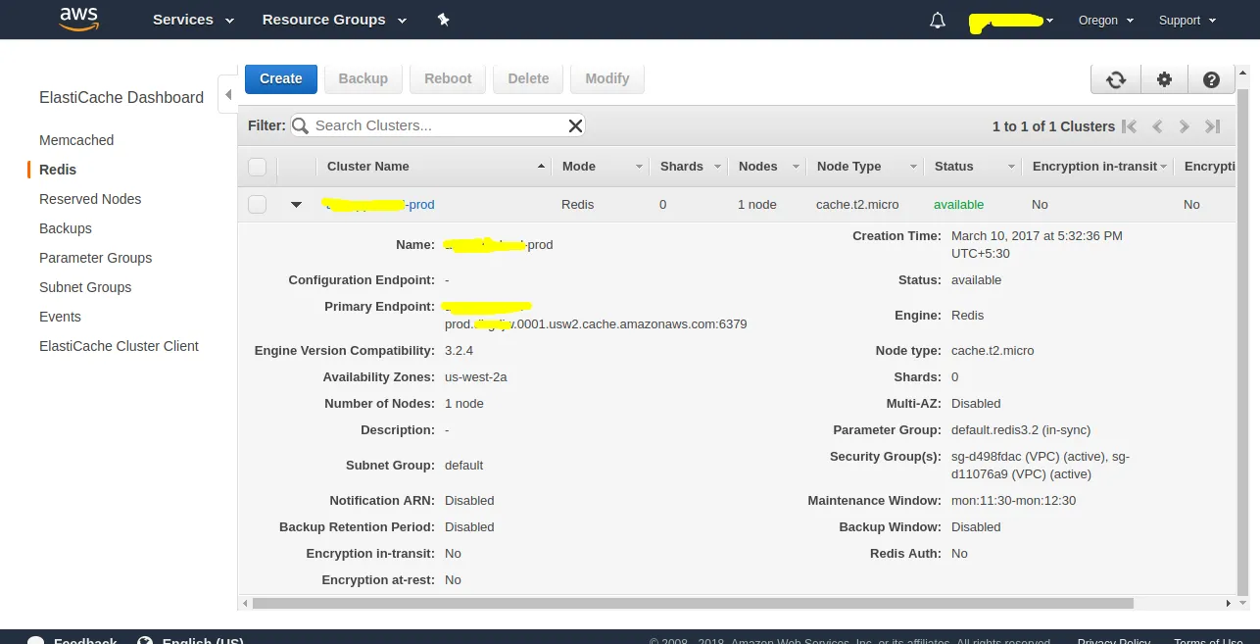This screenshot has height=644, width=1260.
Task: Click the Reboot button
Action: (448, 78)
